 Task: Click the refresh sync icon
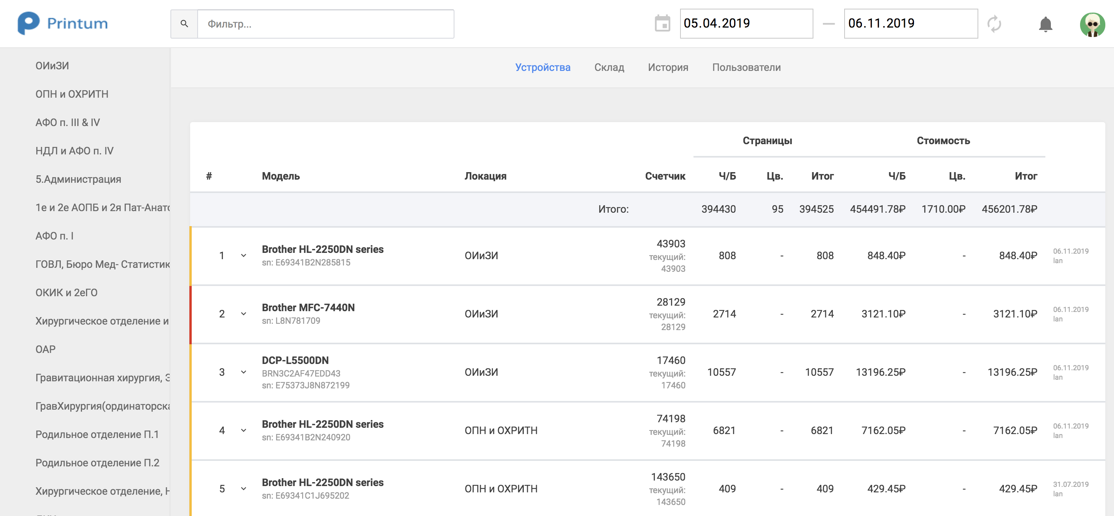click(x=994, y=24)
